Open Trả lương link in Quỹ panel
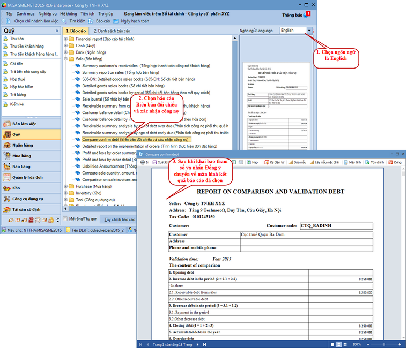Screen dimensions: 407x349 coord(18,95)
